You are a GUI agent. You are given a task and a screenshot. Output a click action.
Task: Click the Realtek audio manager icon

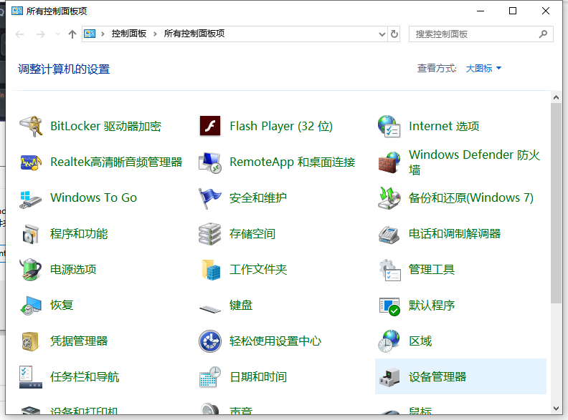[31, 162]
